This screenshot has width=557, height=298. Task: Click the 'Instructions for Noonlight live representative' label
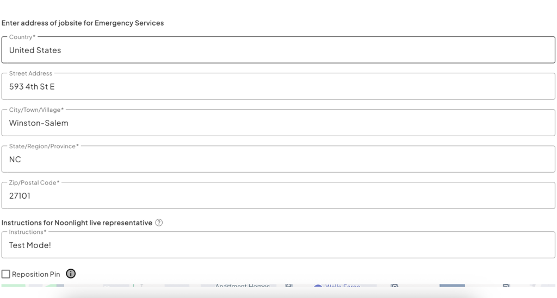pos(77,223)
